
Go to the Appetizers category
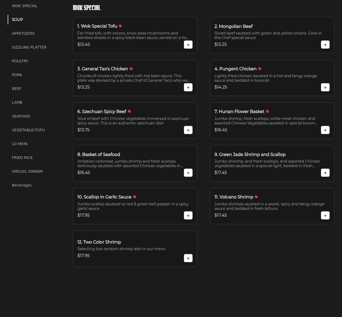(x=23, y=33)
